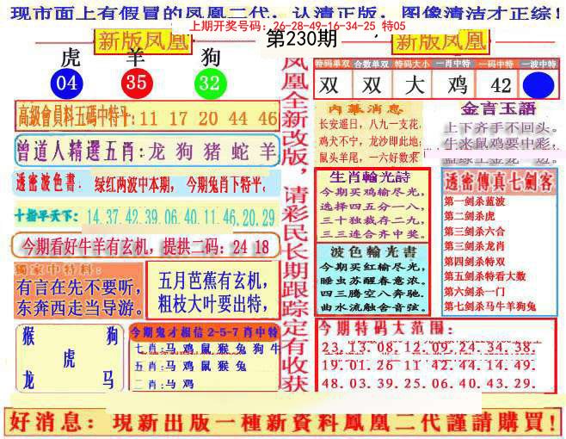
Task: Click the '第230期' issue title
Action: (x=301, y=39)
